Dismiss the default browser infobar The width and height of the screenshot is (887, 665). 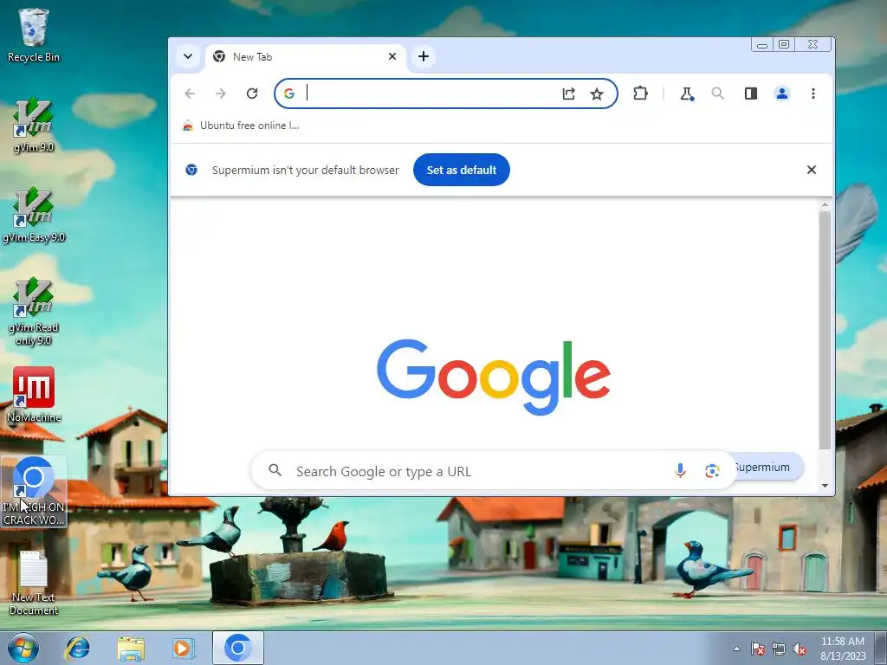pyautogui.click(x=811, y=170)
